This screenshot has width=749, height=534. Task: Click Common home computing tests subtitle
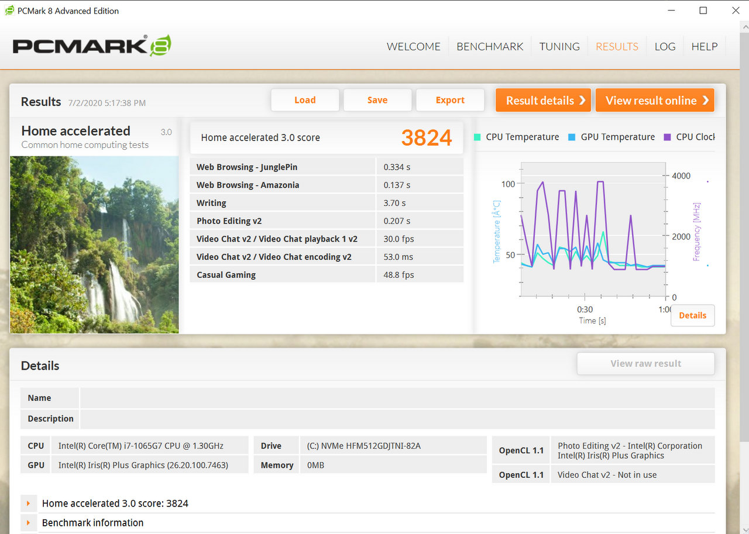coord(85,145)
